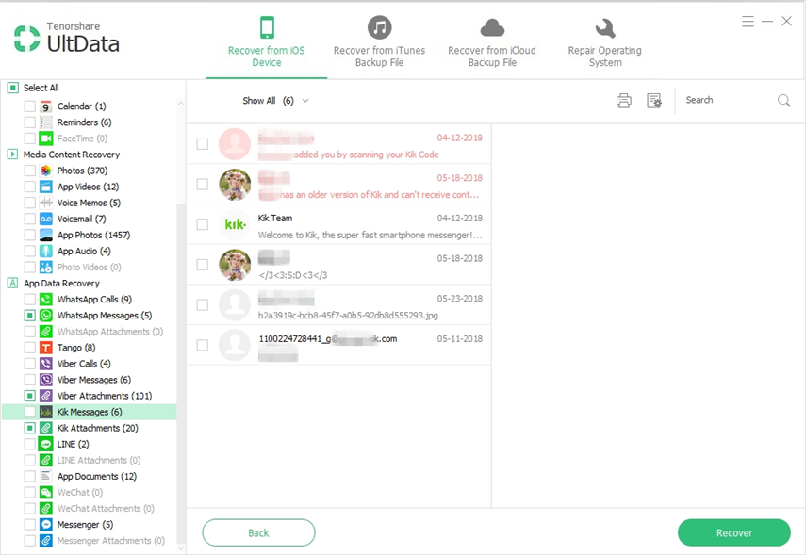Click the sidebar scroll down arrow

pyautogui.click(x=180, y=548)
